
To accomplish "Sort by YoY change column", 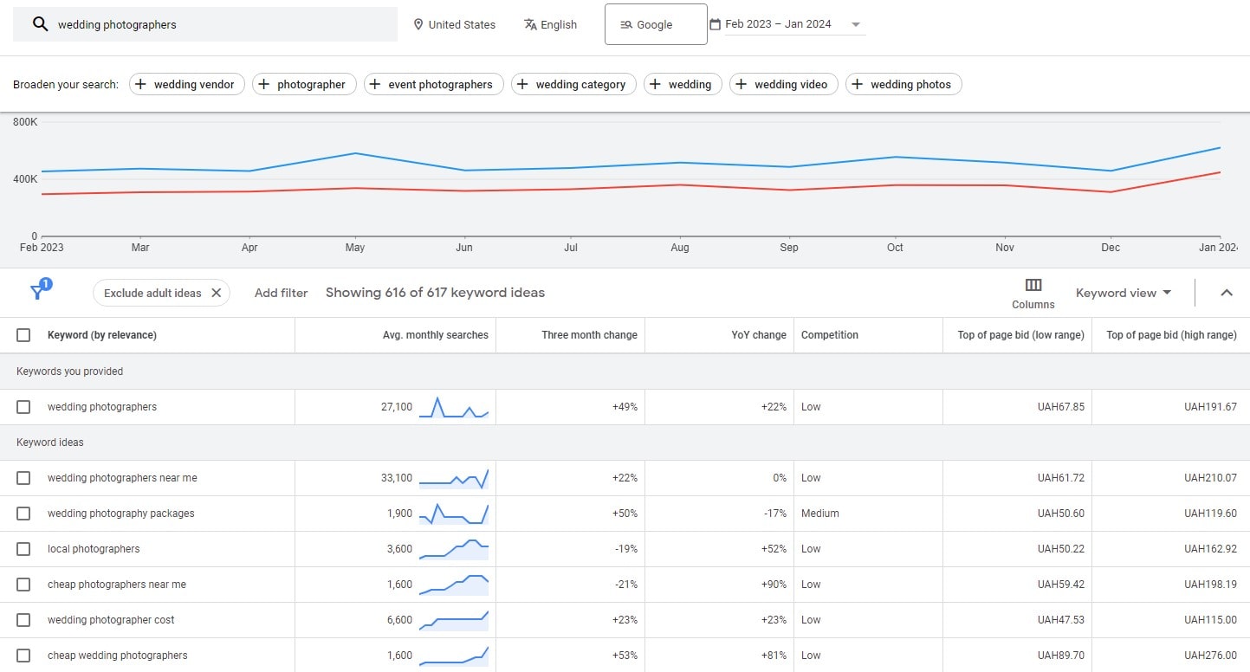I will point(759,335).
